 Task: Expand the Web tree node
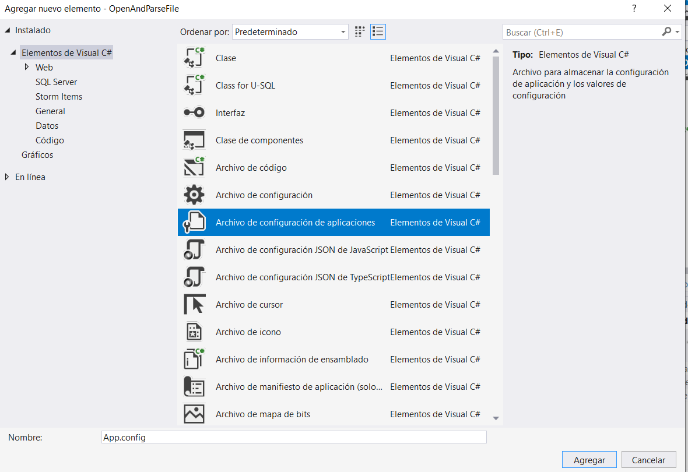coord(27,68)
